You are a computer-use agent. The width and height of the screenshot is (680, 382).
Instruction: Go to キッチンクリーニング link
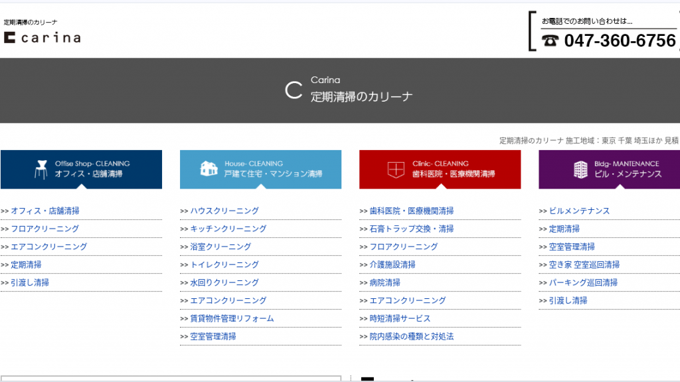click(228, 229)
